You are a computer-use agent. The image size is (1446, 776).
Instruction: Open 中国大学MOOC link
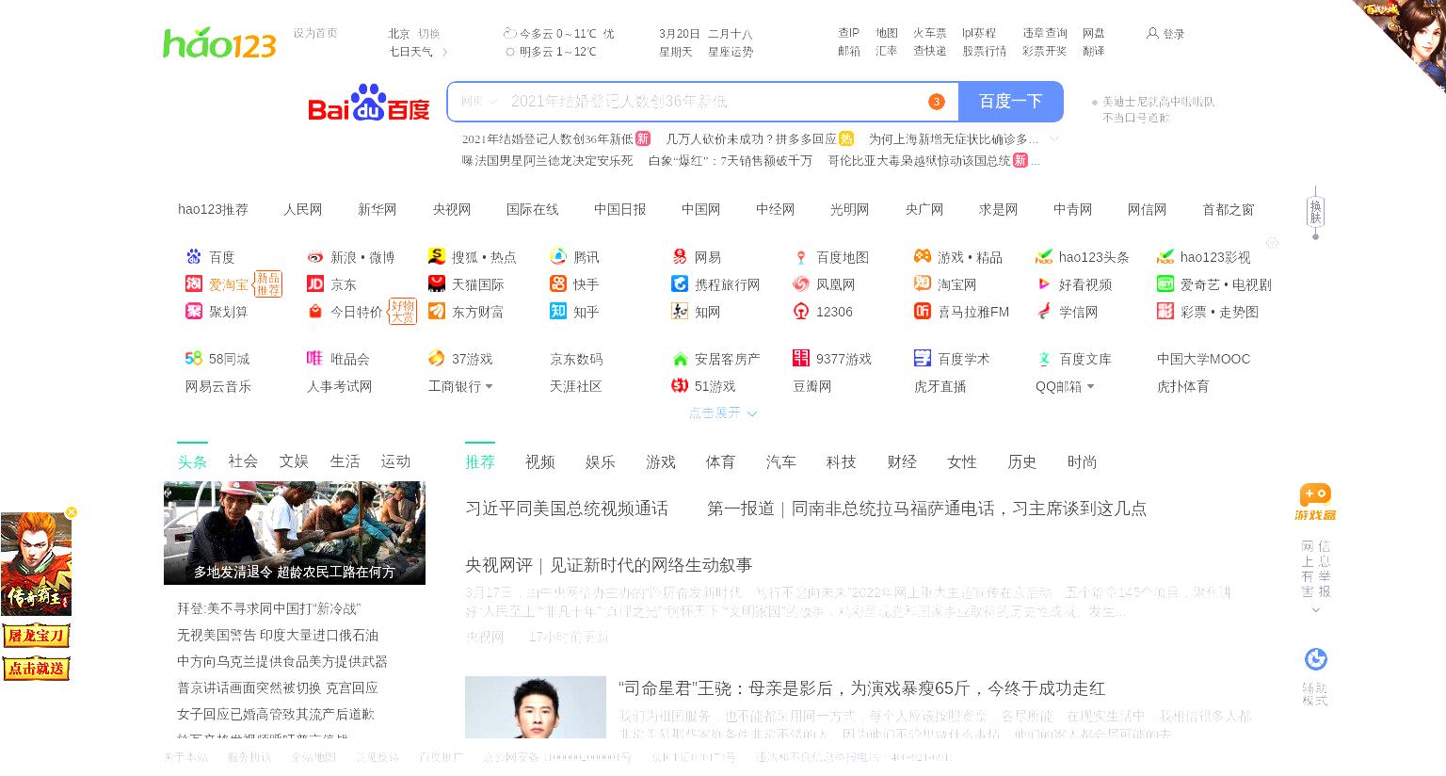tap(1204, 359)
